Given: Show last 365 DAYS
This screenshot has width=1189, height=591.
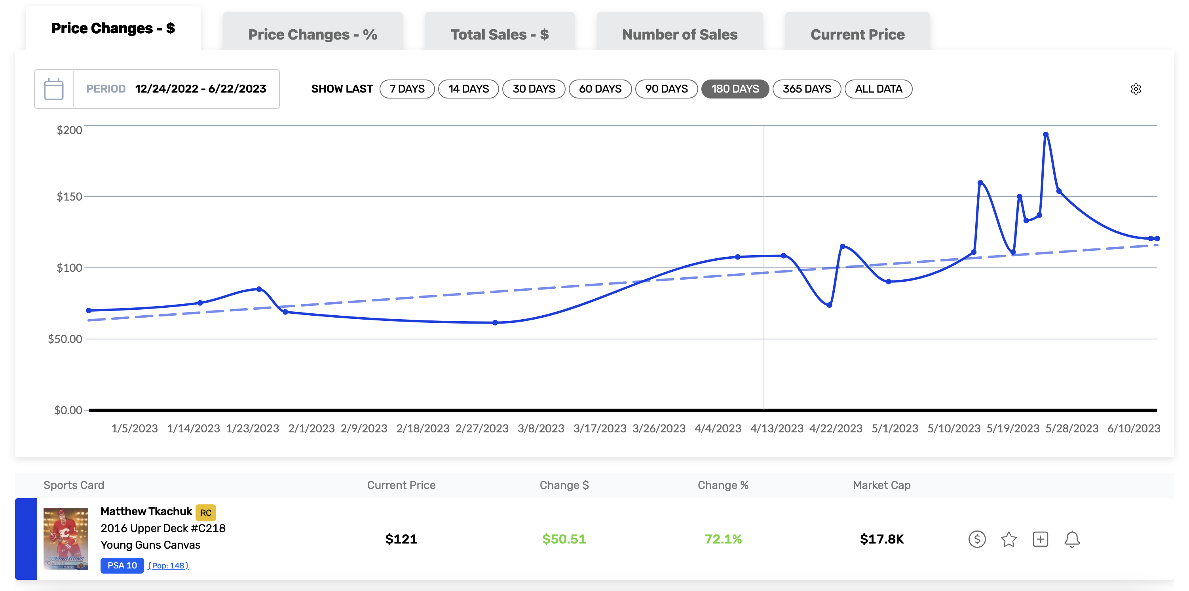Looking at the screenshot, I should tap(807, 89).
